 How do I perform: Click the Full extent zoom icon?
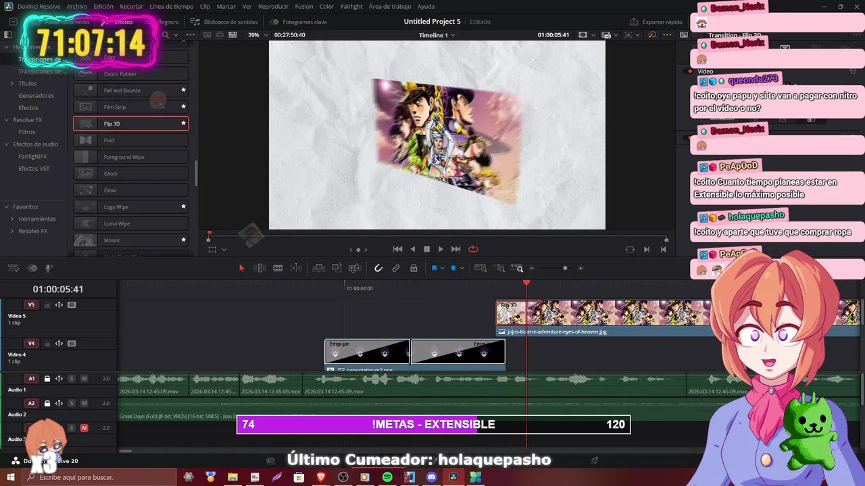[480, 268]
